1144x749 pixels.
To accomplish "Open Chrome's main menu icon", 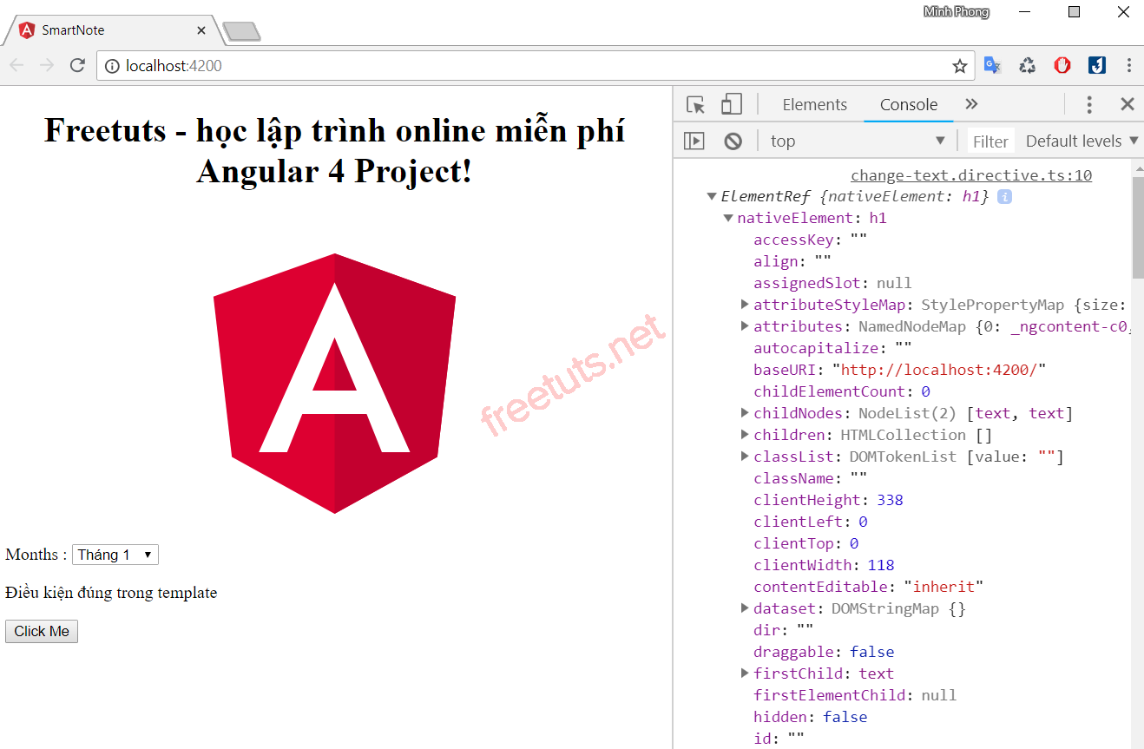I will pos(1128,66).
